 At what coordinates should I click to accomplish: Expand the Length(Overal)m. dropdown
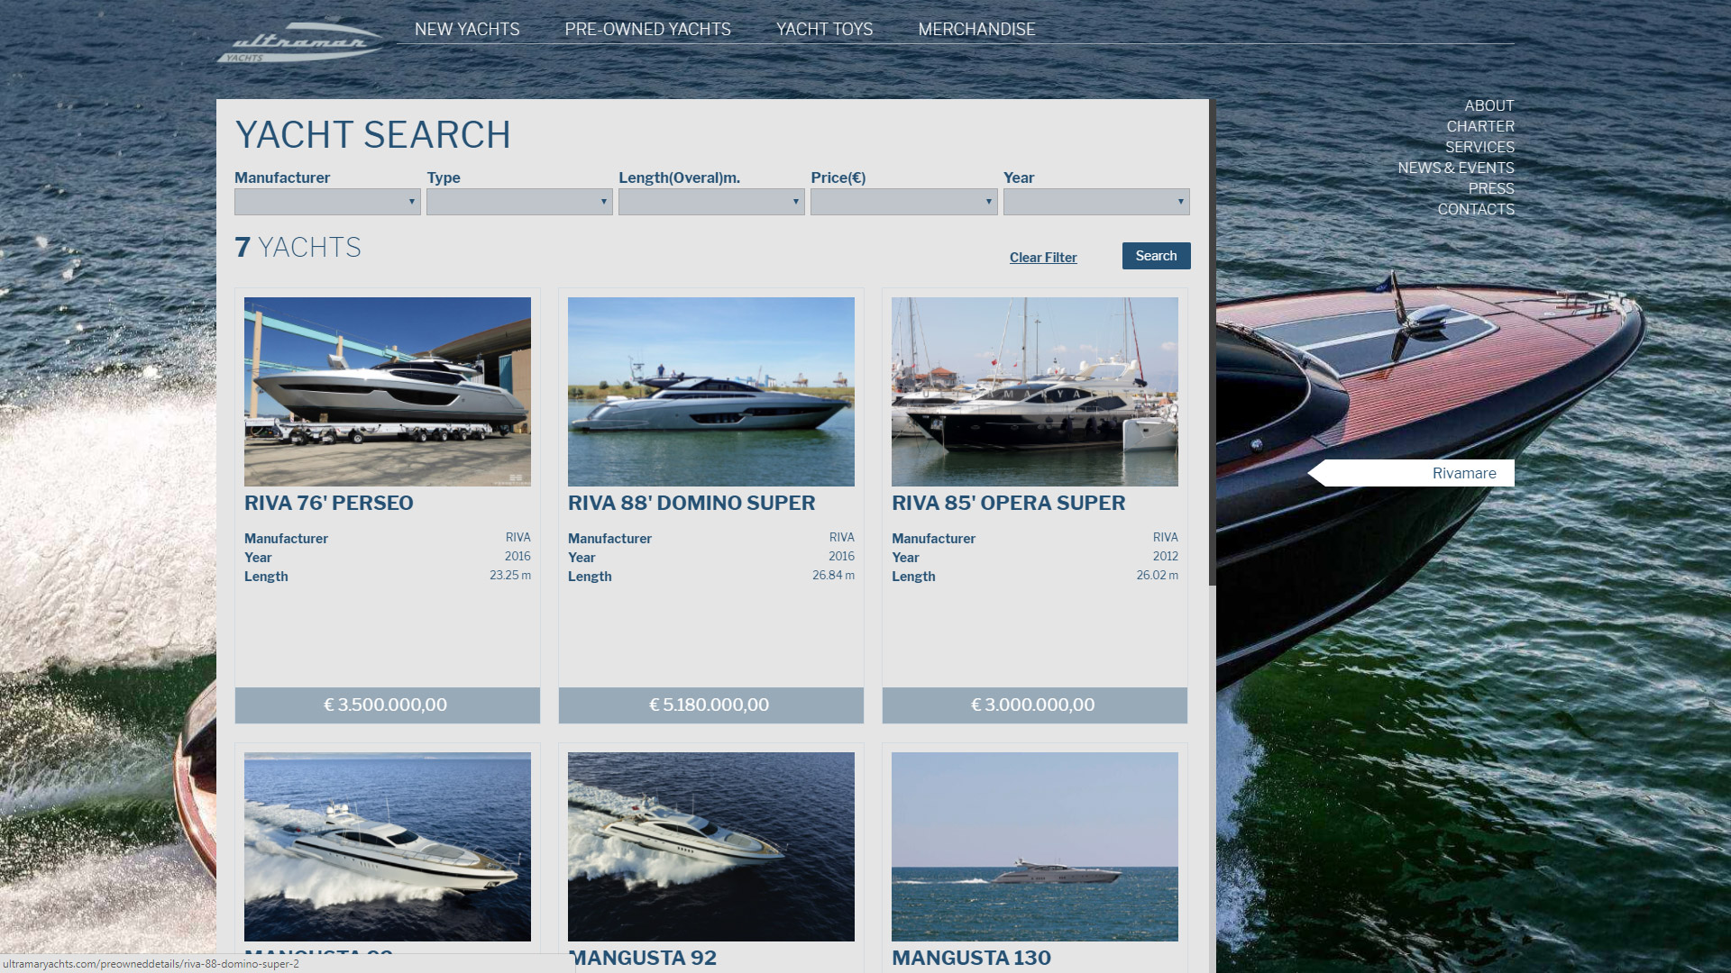[711, 202]
